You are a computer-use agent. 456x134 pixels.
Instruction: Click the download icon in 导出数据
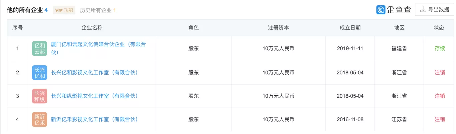(423, 10)
